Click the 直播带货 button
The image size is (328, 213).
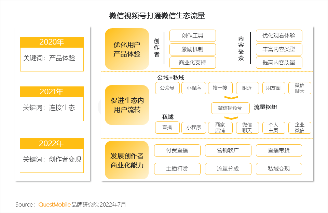(x=279, y=150)
